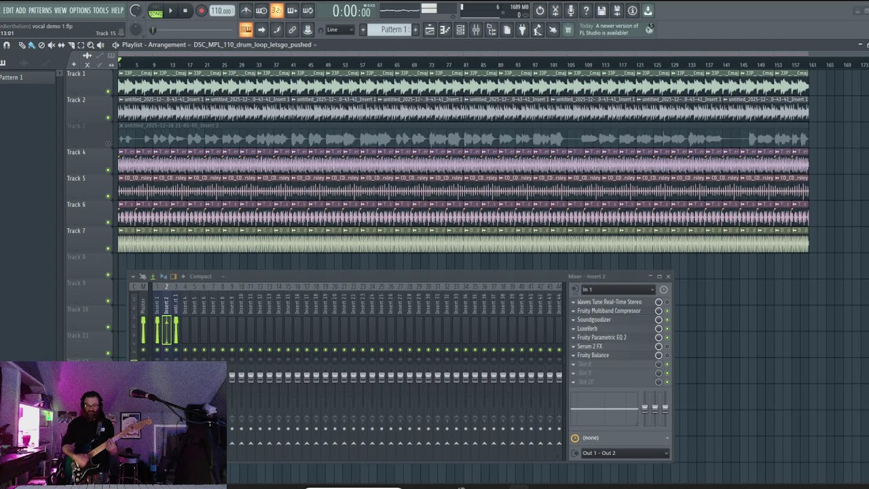This screenshot has height=489, width=869.
Task: Click the one-click audio recording microphone icon
Action: 571,10
